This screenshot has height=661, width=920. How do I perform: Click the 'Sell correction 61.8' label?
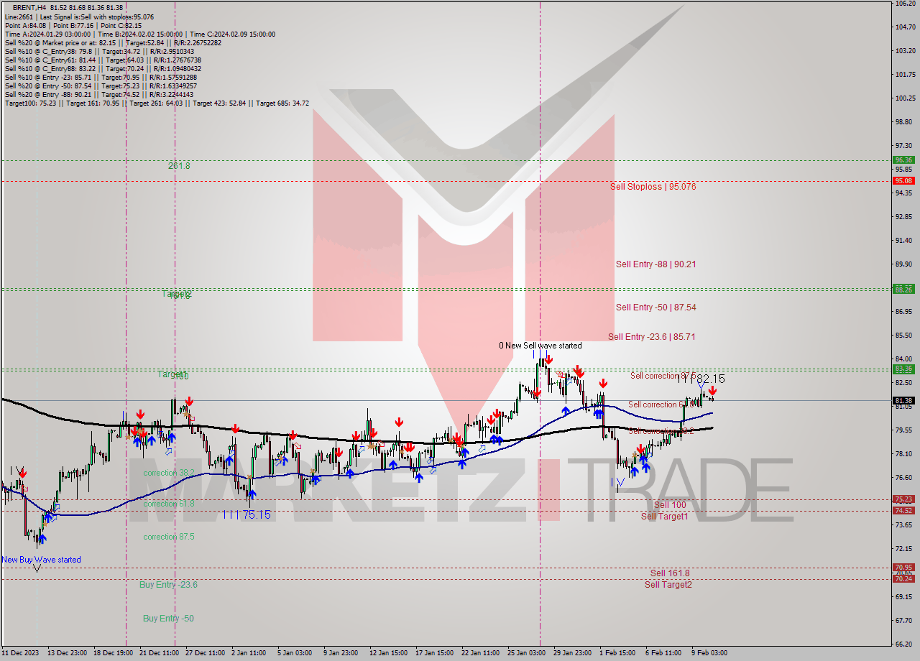[660, 405]
